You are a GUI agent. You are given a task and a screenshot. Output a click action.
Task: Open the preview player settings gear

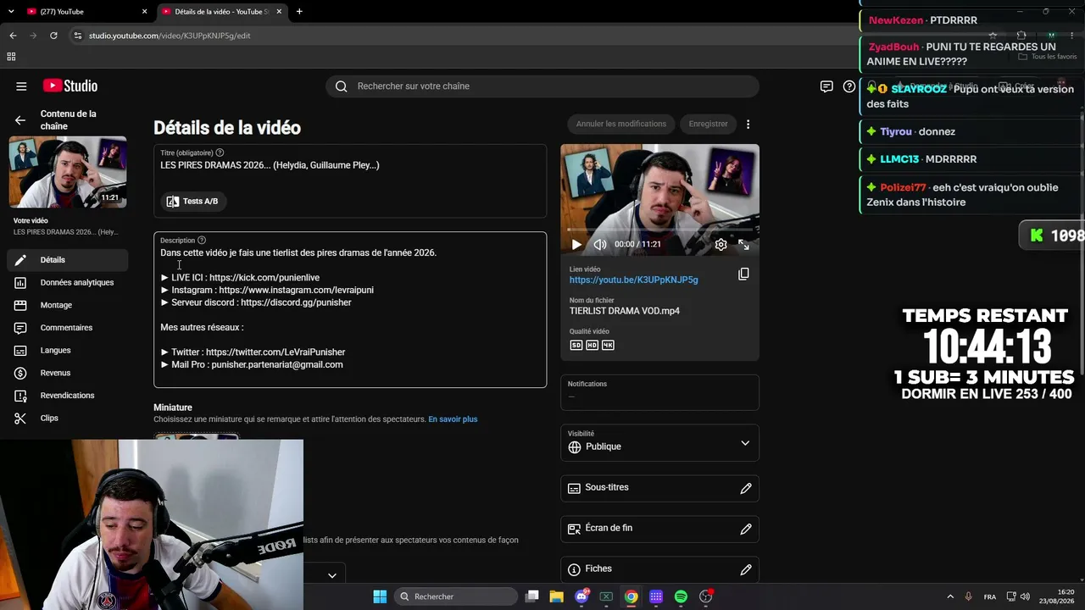(721, 245)
